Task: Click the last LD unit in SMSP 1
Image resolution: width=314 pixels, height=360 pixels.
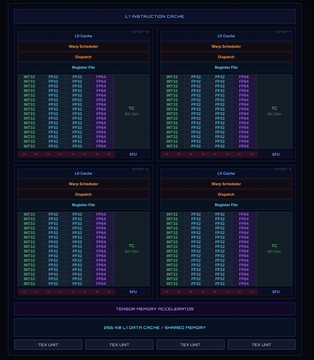Action: [251, 154]
